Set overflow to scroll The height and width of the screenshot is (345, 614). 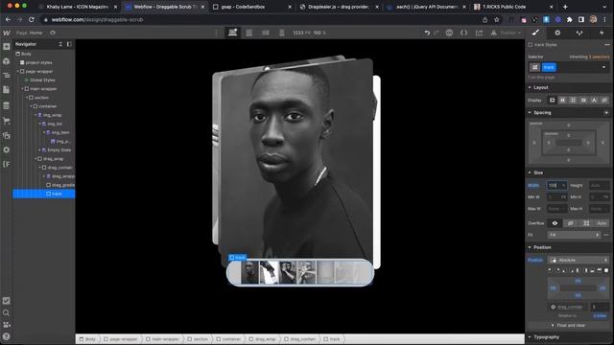[x=586, y=223]
